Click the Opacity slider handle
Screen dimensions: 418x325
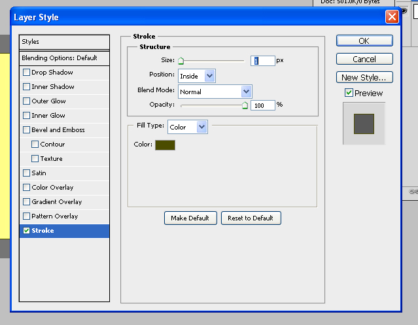tap(245, 105)
